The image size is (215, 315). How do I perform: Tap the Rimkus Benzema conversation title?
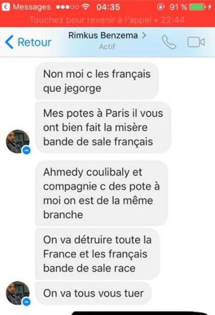[x=103, y=35]
